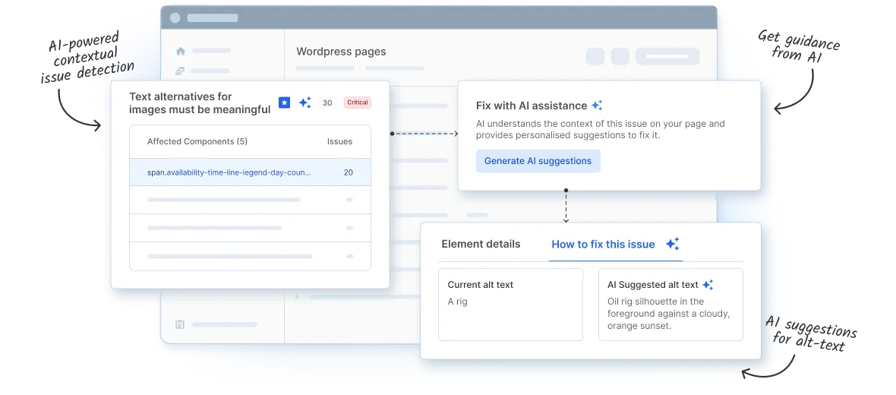Switch to the Element details tab
896x395 pixels.
pos(481,244)
